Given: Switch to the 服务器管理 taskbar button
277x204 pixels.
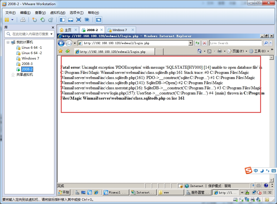Looking at the screenshot, I should tap(198, 192).
